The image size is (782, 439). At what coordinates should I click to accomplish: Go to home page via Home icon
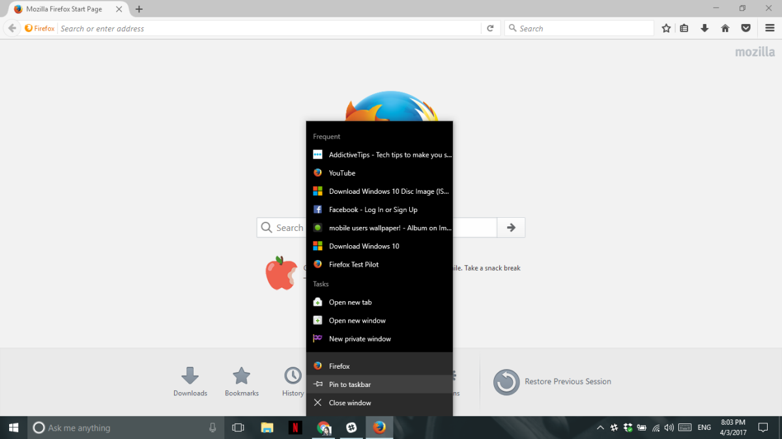(724, 28)
